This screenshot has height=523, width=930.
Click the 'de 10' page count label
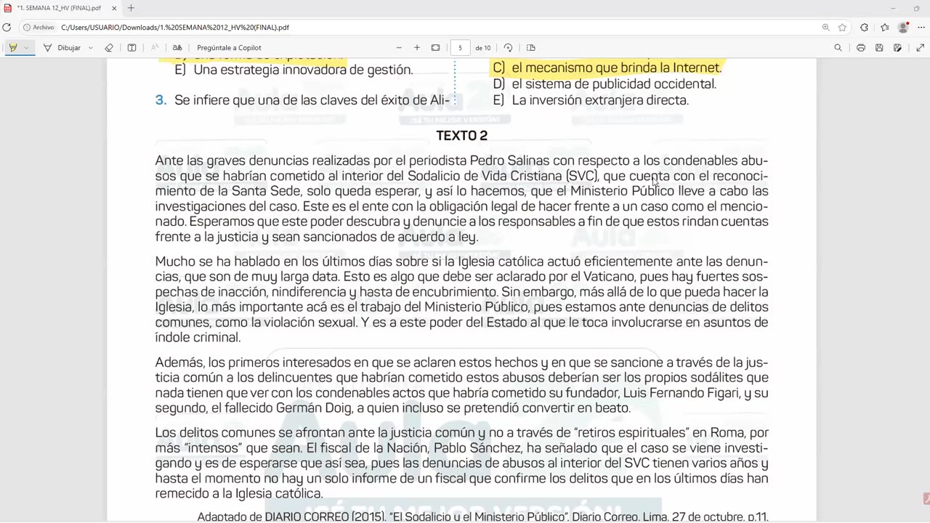(482, 48)
